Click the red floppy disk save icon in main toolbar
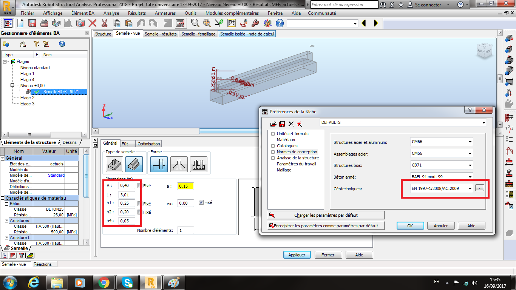516x290 pixels. point(32,23)
